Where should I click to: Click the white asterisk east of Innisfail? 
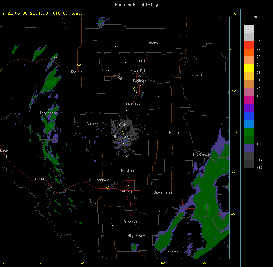pyautogui.click(x=159, y=96)
